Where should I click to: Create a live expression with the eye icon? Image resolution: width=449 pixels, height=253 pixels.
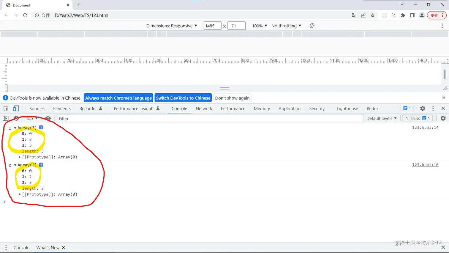48,118
